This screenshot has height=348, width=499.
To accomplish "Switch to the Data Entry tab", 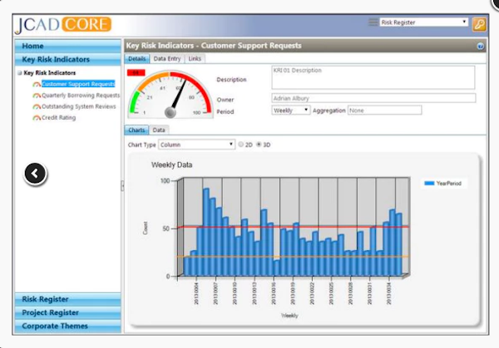I will (167, 59).
